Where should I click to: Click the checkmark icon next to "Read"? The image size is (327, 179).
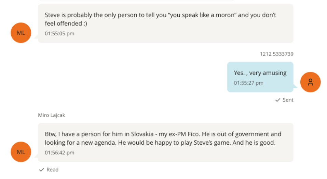[42, 169]
